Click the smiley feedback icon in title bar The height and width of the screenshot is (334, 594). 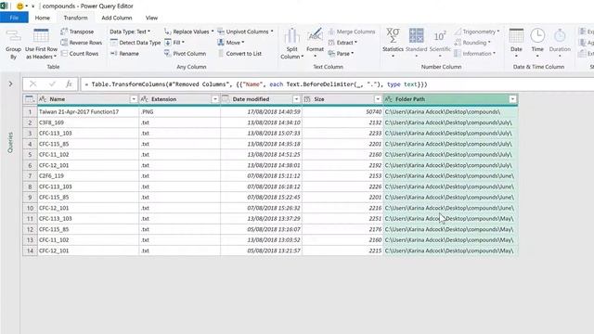(x=19, y=6)
